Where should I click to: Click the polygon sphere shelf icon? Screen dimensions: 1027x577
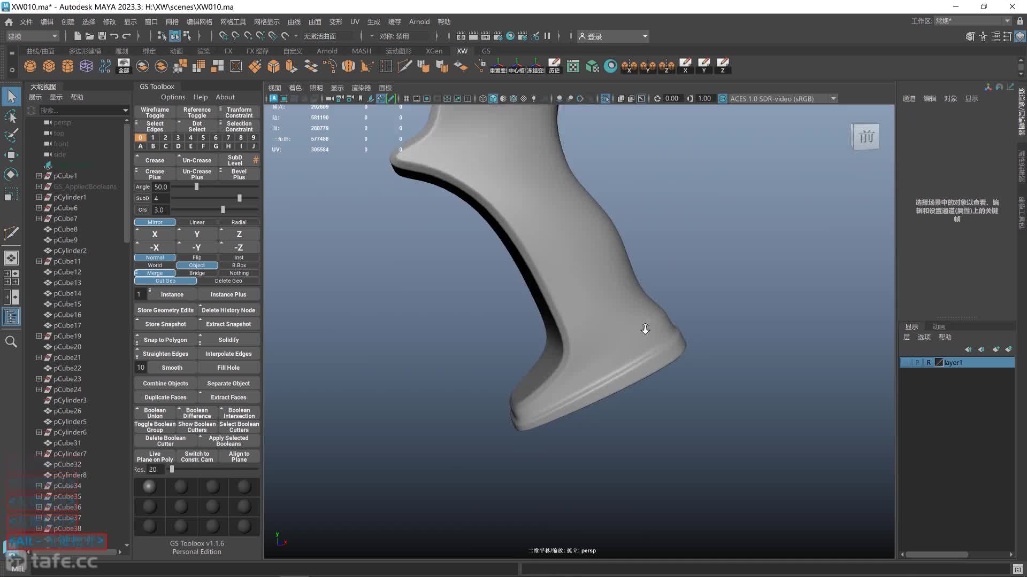[30, 66]
